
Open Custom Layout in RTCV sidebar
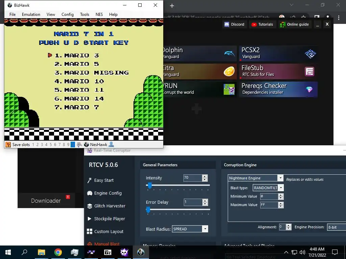[x=105, y=231]
